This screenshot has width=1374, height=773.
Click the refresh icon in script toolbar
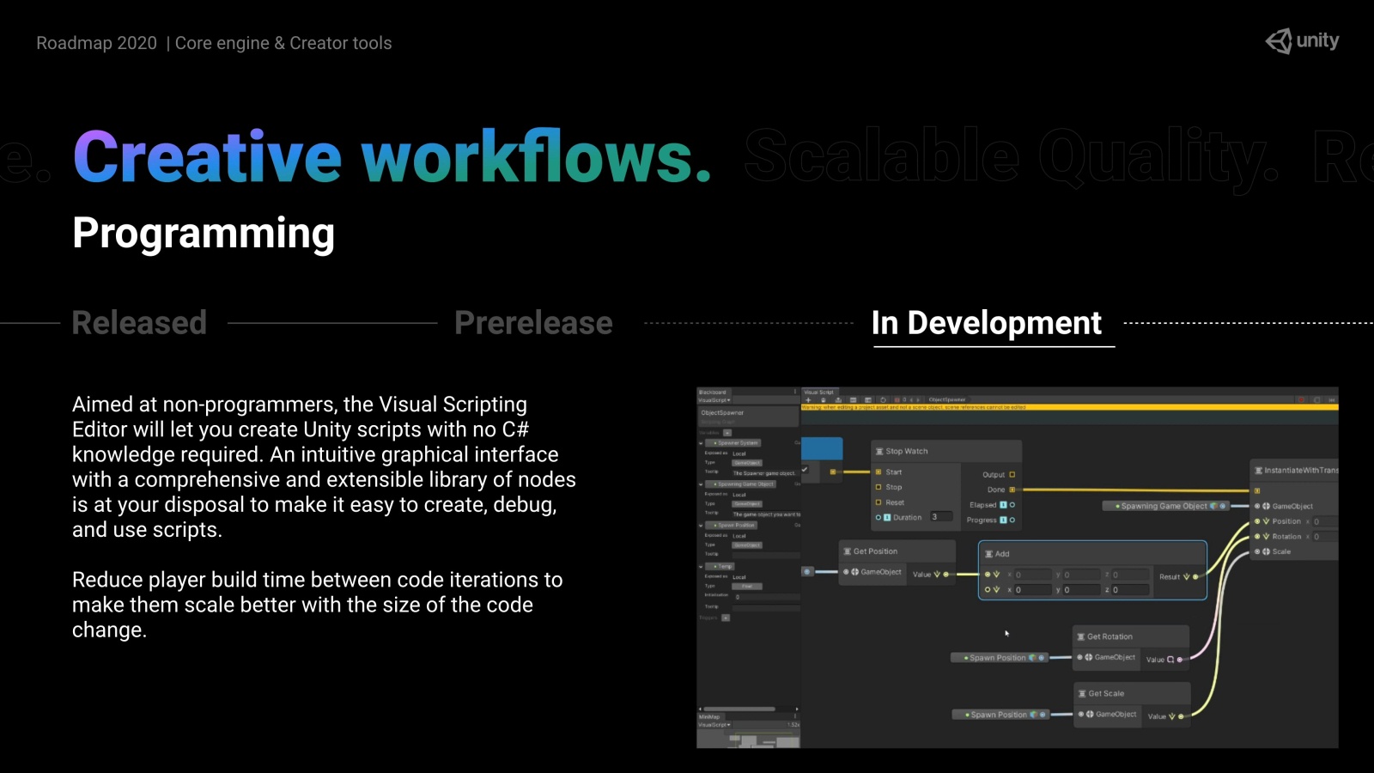[883, 400]
